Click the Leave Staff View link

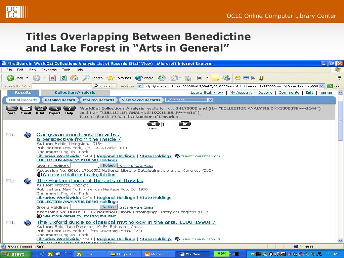(x=207, y=93)
